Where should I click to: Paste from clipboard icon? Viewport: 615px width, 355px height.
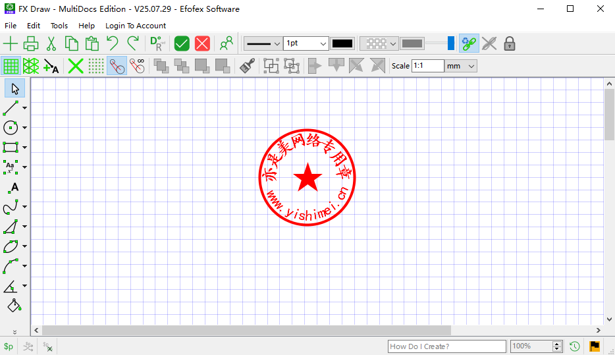92,43
